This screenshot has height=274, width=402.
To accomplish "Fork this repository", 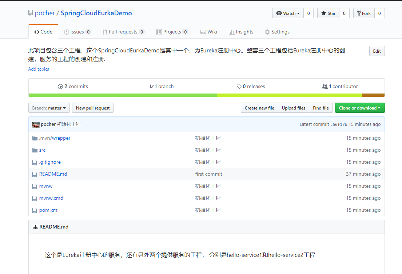I will (364, 13).
